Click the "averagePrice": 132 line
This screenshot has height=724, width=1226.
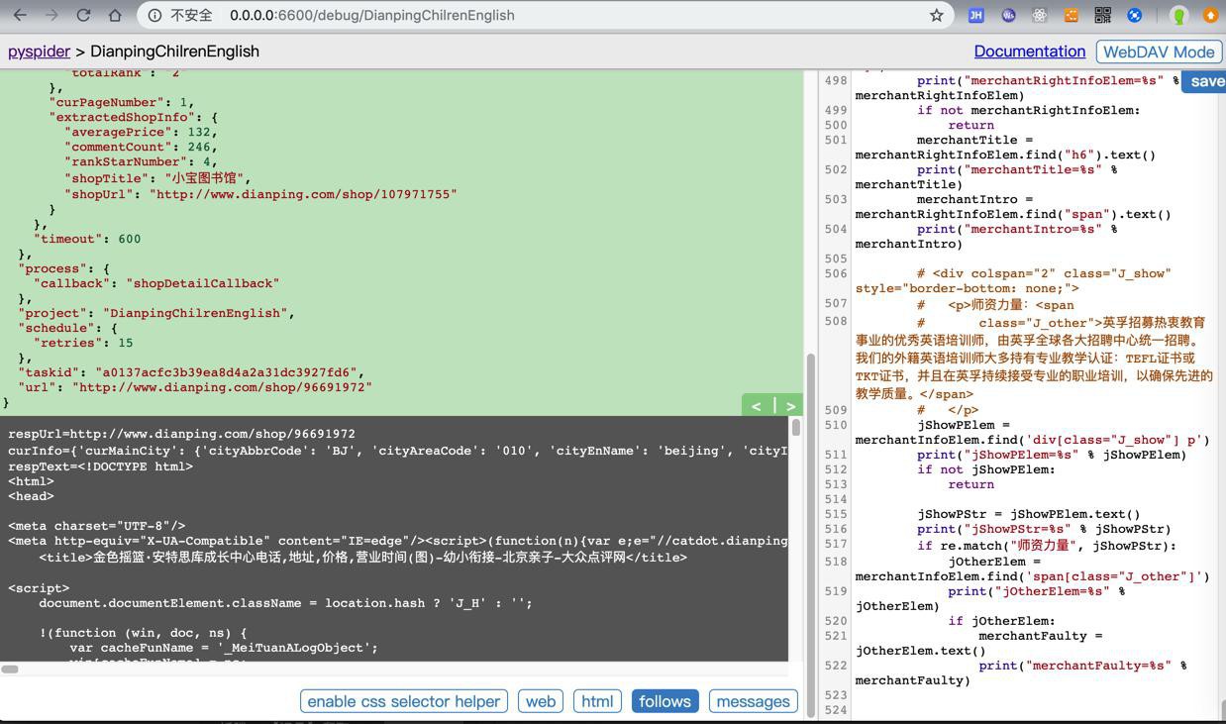pos(141,132)
